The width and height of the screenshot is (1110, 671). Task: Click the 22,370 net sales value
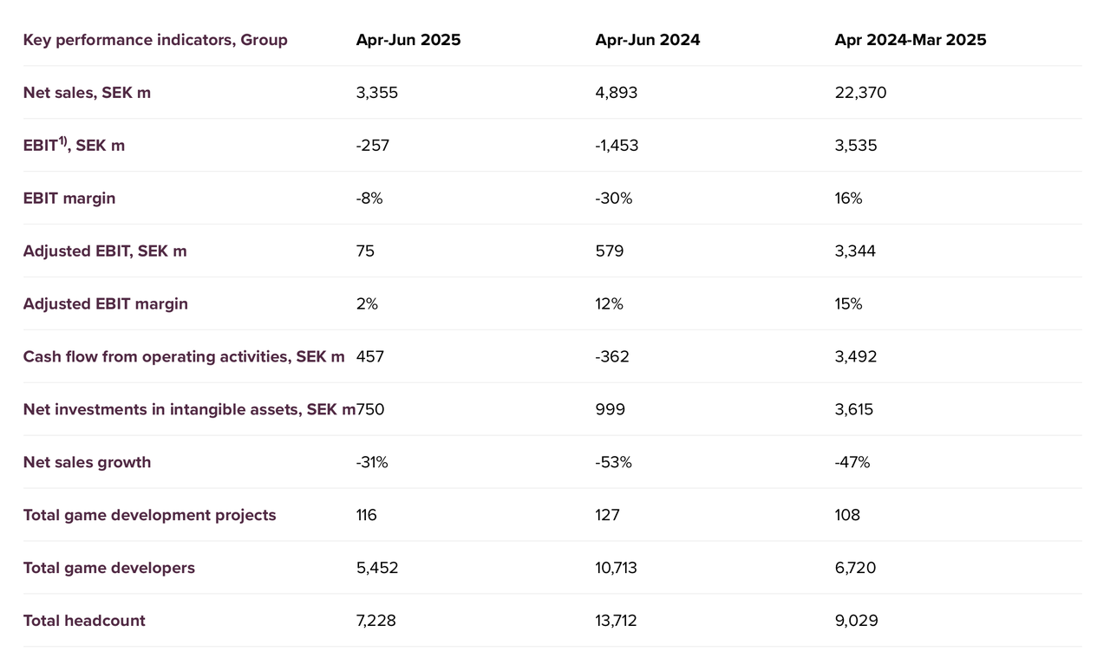coord(860,93)
